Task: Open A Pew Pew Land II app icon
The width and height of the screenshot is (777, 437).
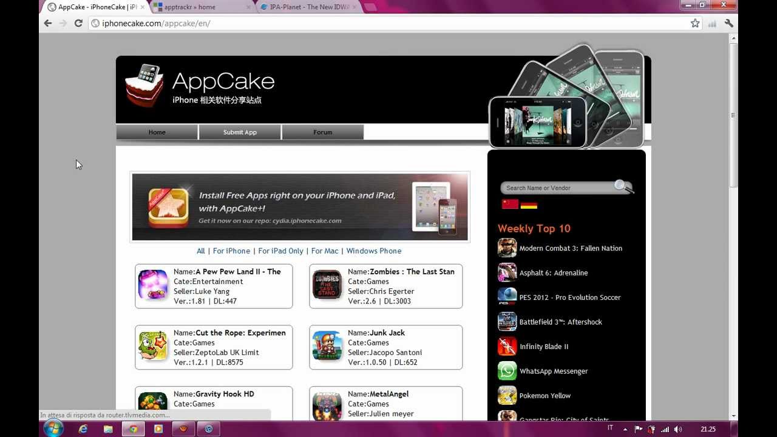Action: pos(153,285)
